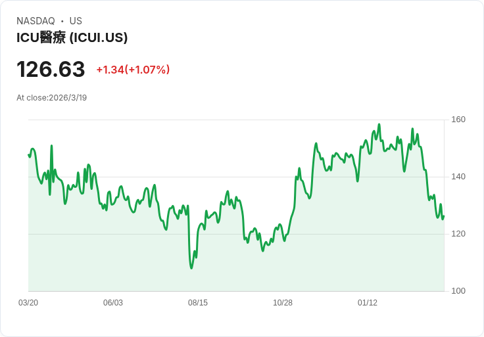This screenshot has width=484, height=337.
Task: Click the 01/12 date axis label
Action: click(368, 303)
